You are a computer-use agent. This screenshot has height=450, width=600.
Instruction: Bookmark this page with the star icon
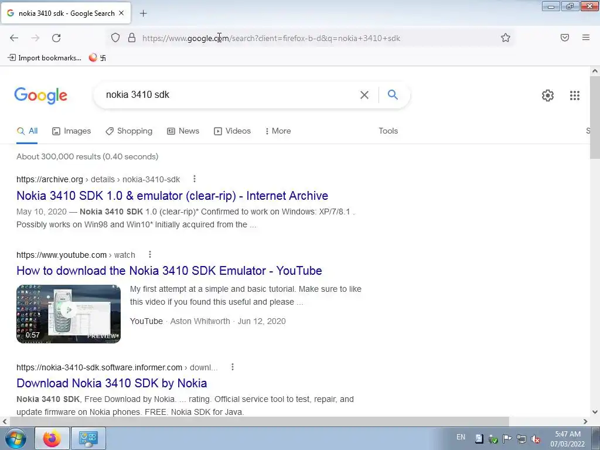pyautogui.click(x=506, y=38)
